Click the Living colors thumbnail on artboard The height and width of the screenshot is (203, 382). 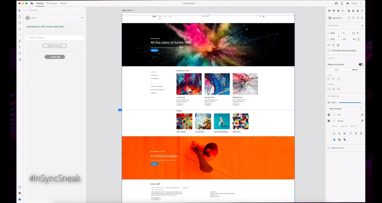click(x=189, y=84)
